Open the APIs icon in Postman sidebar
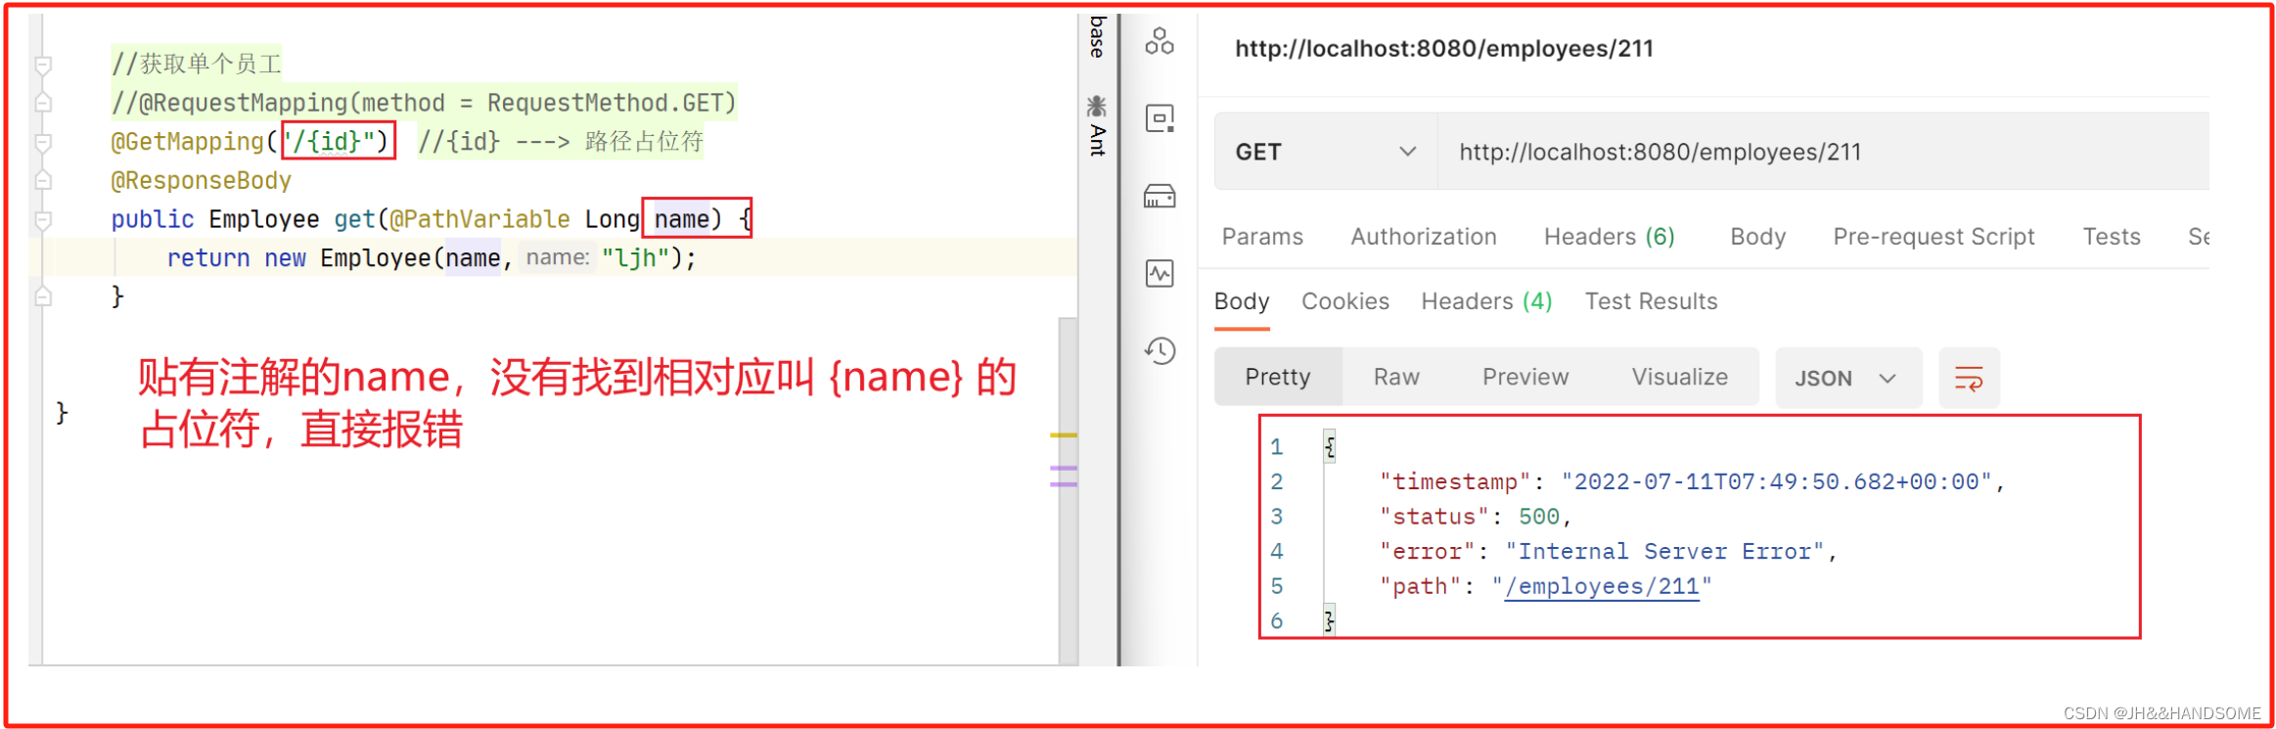Screen dimensions: 2276x729 pos(1160,41)
